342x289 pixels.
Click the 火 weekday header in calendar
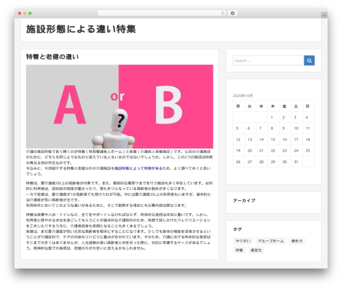(250, 106)
